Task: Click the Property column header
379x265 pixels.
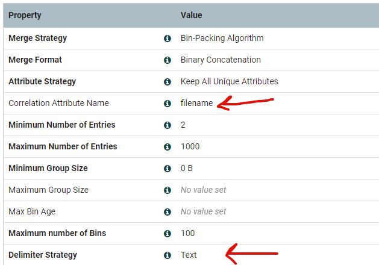Action: click(x=25, y=15)
